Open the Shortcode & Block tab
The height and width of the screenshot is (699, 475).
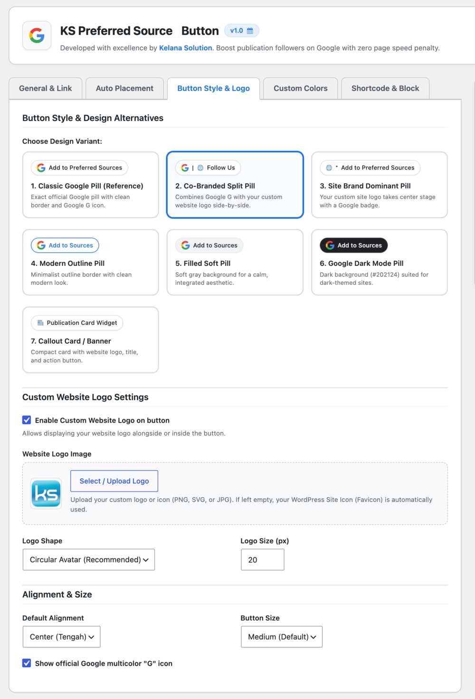click(385, 88)
